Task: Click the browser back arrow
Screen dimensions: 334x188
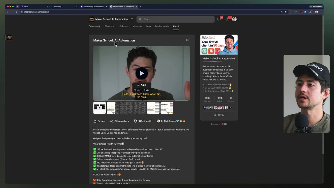Action: point(7,12)
